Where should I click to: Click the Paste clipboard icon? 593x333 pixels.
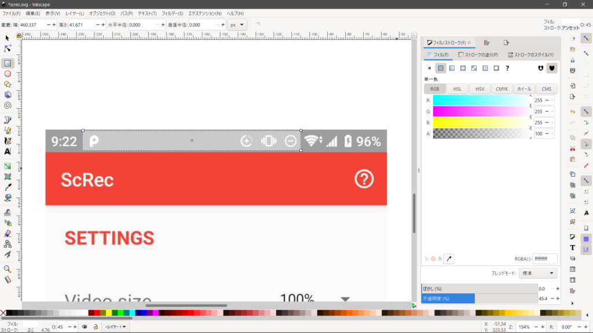[x=573, y=160]
